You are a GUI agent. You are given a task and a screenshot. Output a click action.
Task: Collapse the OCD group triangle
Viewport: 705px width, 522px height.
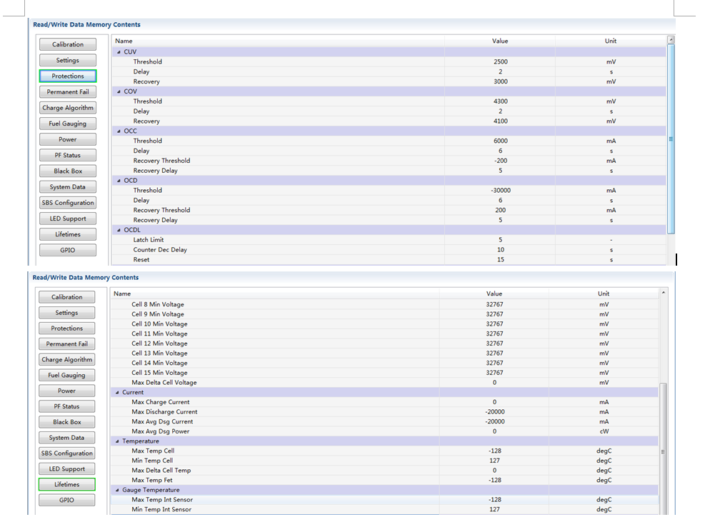[119, 181]
